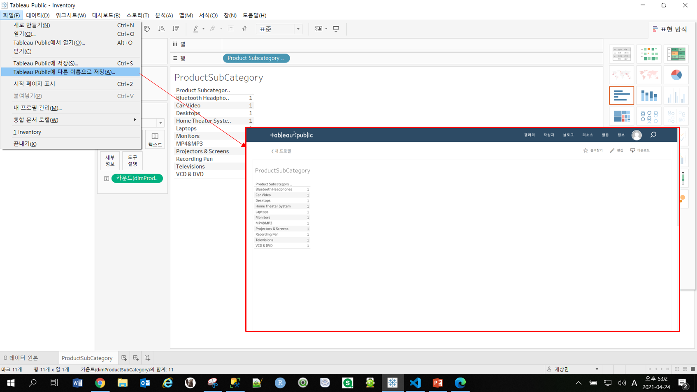The image size is (697, 392).
Task: Choose Tableau Public에 다른 이름으로 저장 entry
Action: tap(70, 72)
